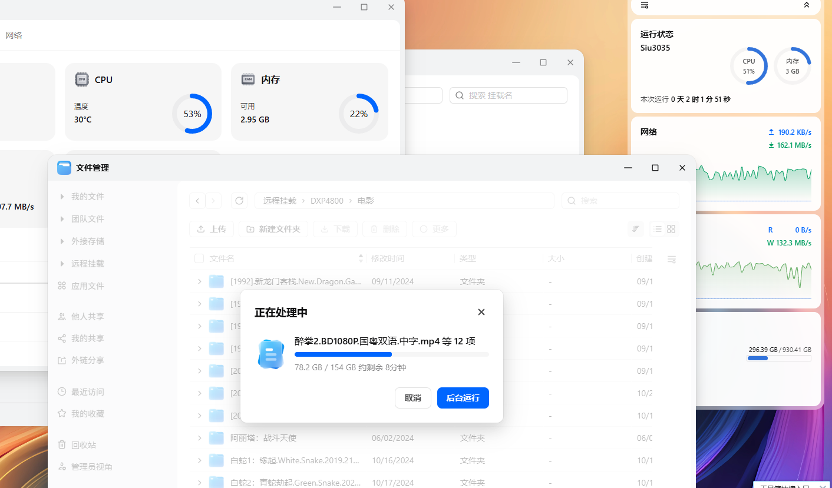Image resolution: width=832 pixels, height=488 pixels.
Task: Switch file manager to grid view
Action: point(671,229)
